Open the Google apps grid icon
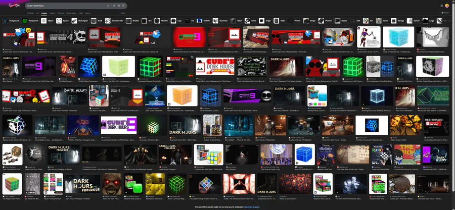Image resolution: width=455 pixels, height=210 pixels. (442, 6)
